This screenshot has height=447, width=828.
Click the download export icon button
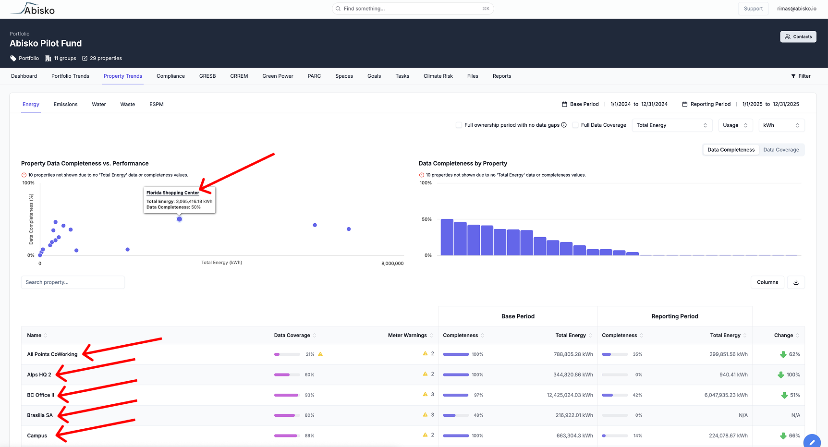(796, 282)
